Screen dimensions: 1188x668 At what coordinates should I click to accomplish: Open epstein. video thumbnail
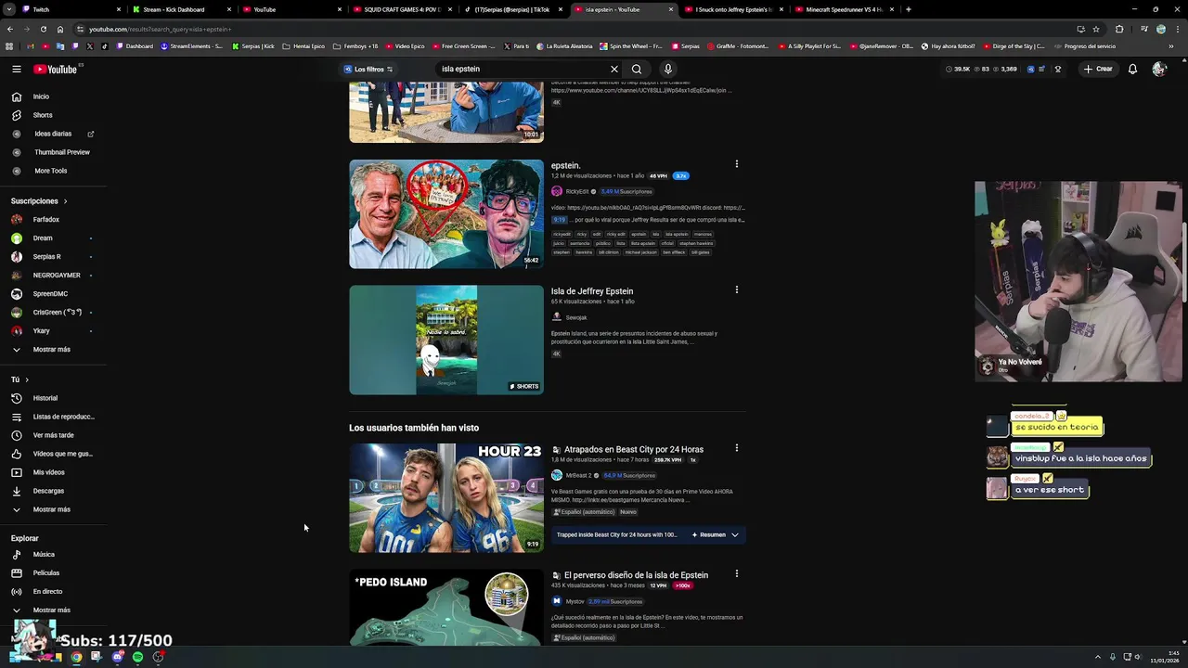(x=446, y=214)
